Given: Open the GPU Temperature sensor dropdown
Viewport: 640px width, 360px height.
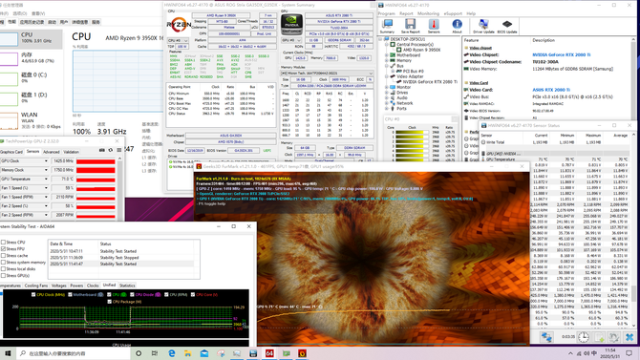Looking at the screenshot, I should (46, 180).
